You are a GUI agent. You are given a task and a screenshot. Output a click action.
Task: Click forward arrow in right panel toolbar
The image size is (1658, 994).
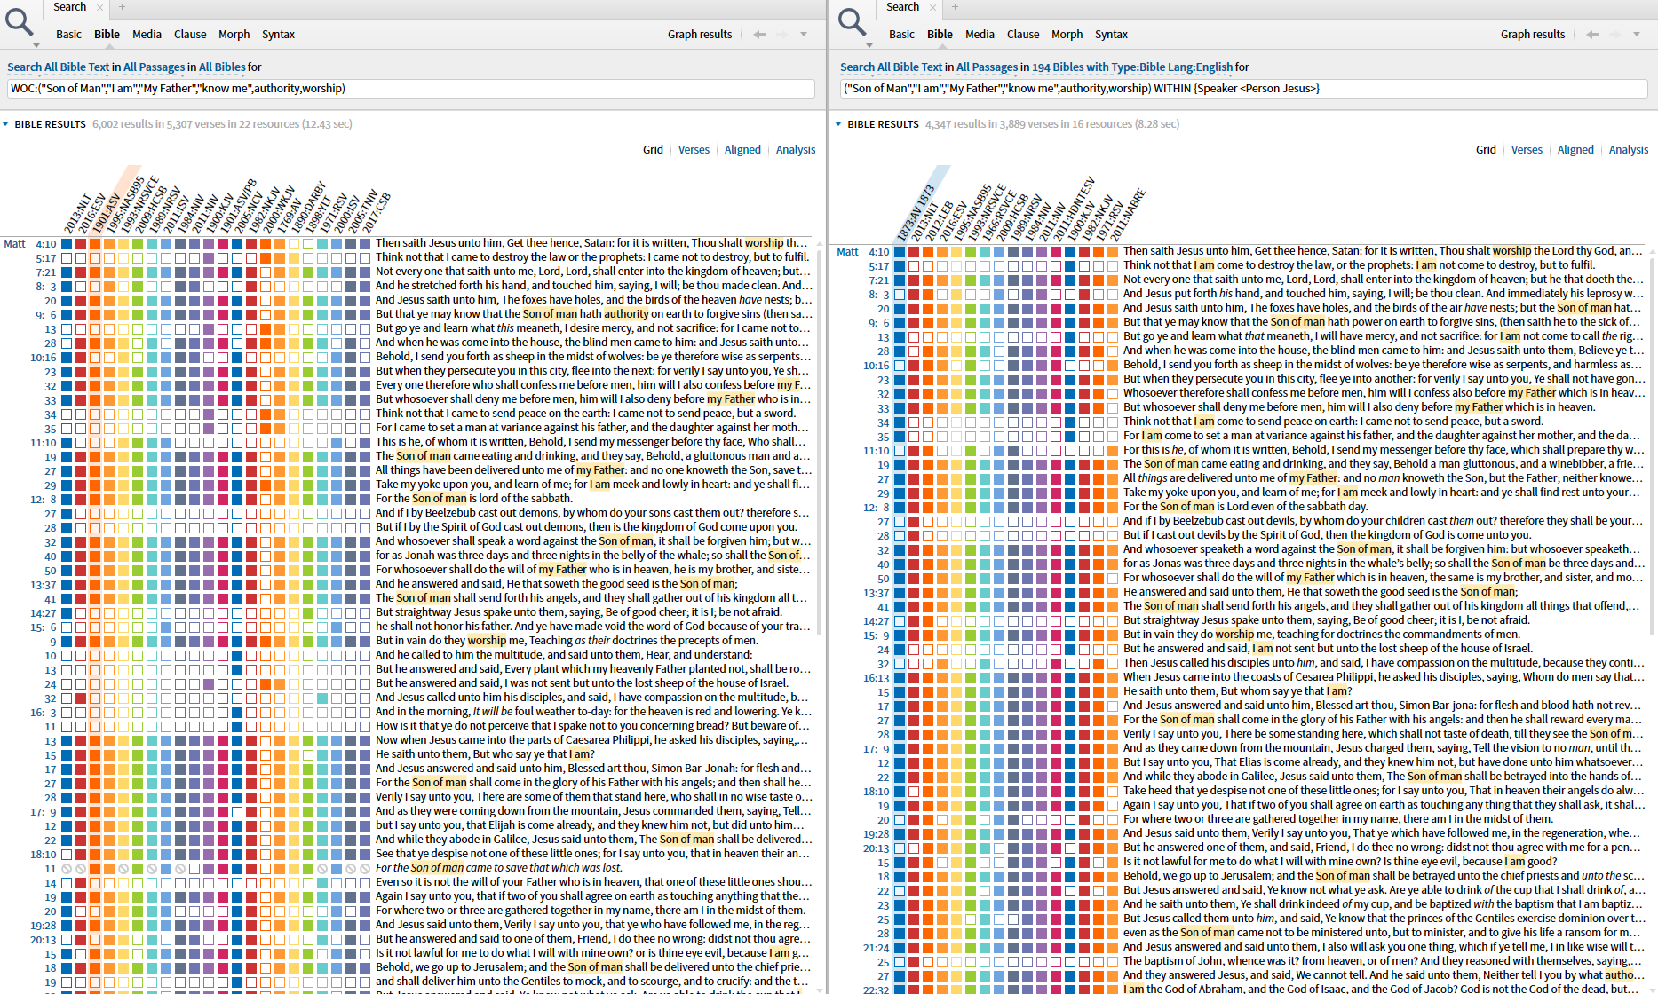click(1614, 35)
